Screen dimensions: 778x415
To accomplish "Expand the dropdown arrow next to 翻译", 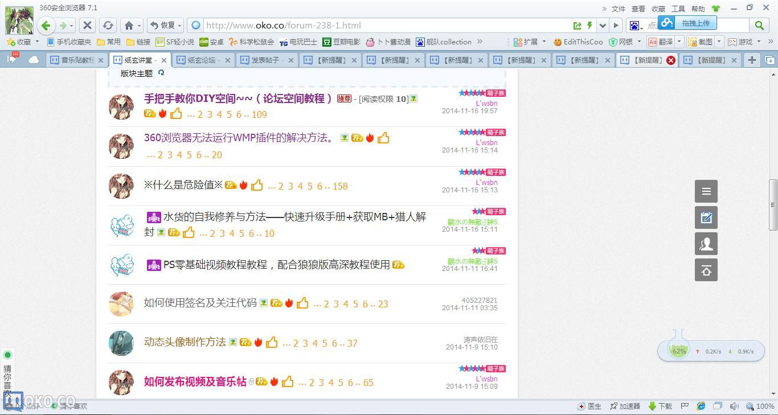I will 679,42.
